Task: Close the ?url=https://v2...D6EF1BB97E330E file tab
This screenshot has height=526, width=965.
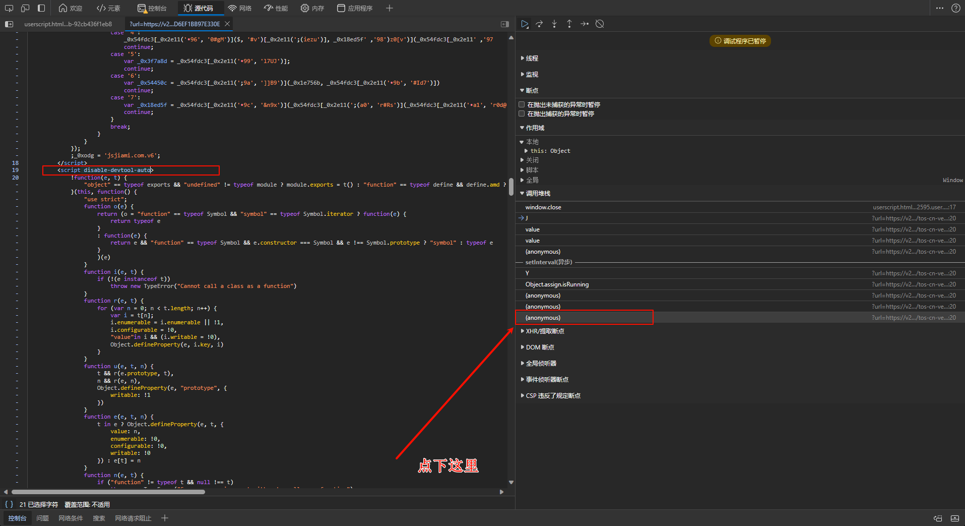Action: [227, 24]
